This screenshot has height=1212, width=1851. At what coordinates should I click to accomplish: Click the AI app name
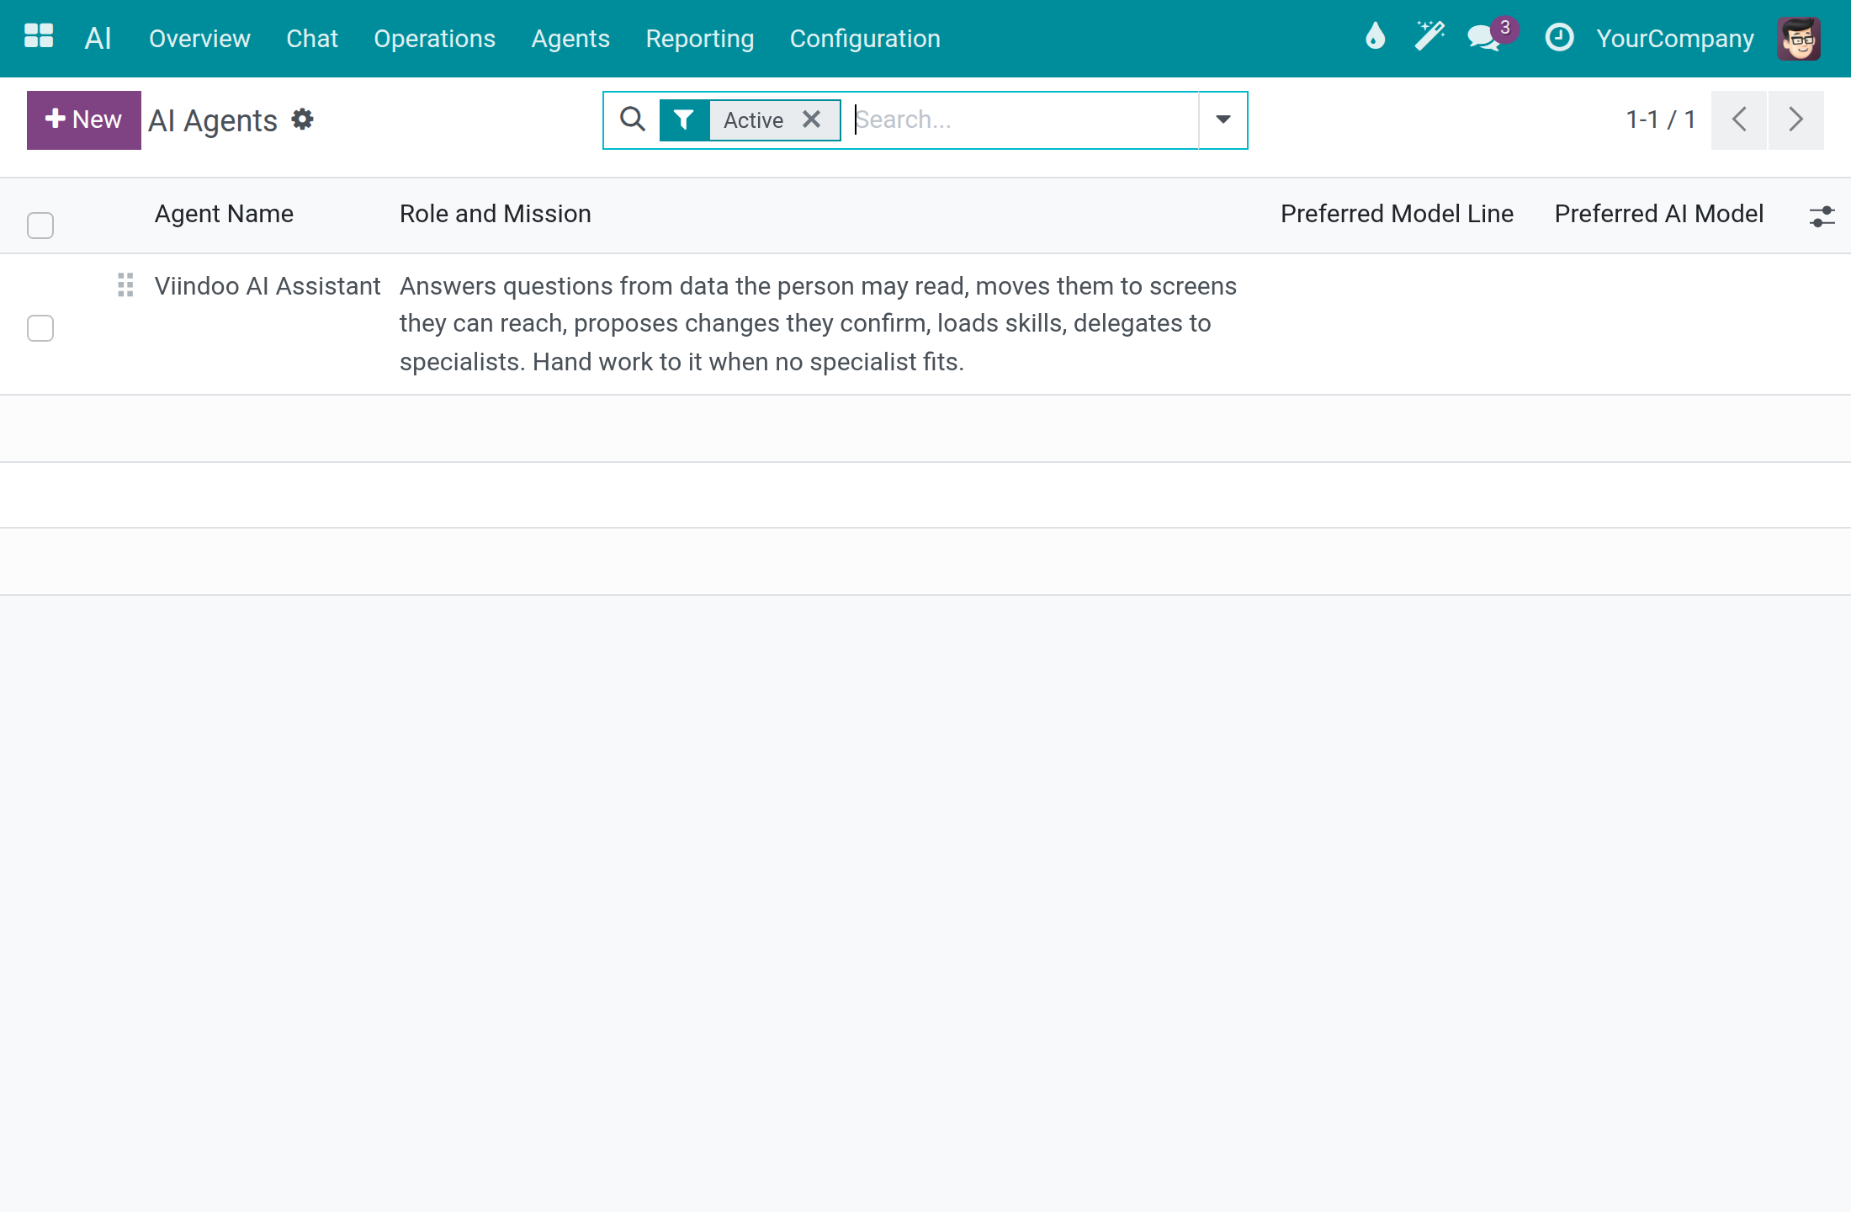click(x=98, y=38)
